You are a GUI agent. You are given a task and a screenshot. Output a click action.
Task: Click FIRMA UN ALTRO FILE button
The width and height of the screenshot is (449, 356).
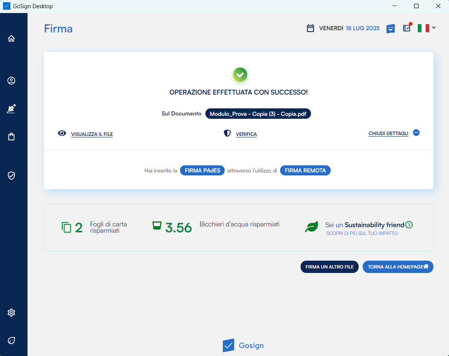pos(330,267)
